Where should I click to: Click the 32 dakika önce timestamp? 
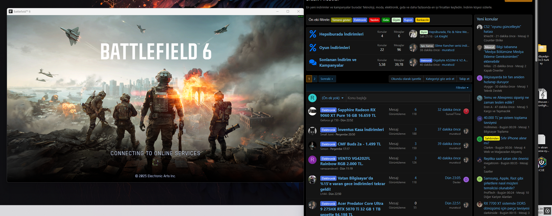(449, 110)
